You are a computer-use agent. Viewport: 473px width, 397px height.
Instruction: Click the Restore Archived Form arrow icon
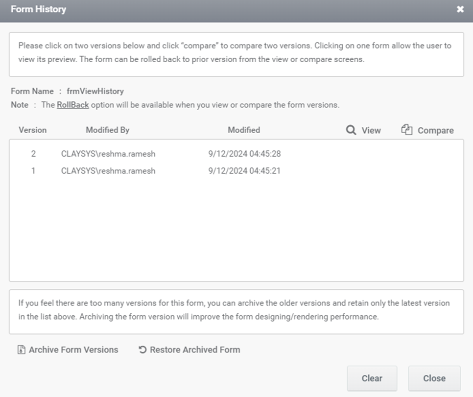point(142,350)
